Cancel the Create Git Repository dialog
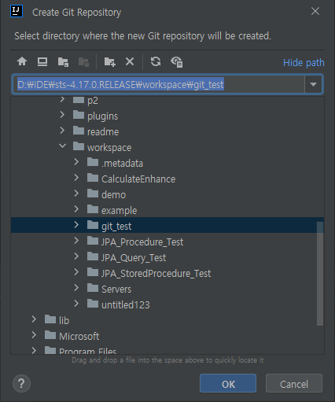Screen dimensions: 335x402 (294, 384)
